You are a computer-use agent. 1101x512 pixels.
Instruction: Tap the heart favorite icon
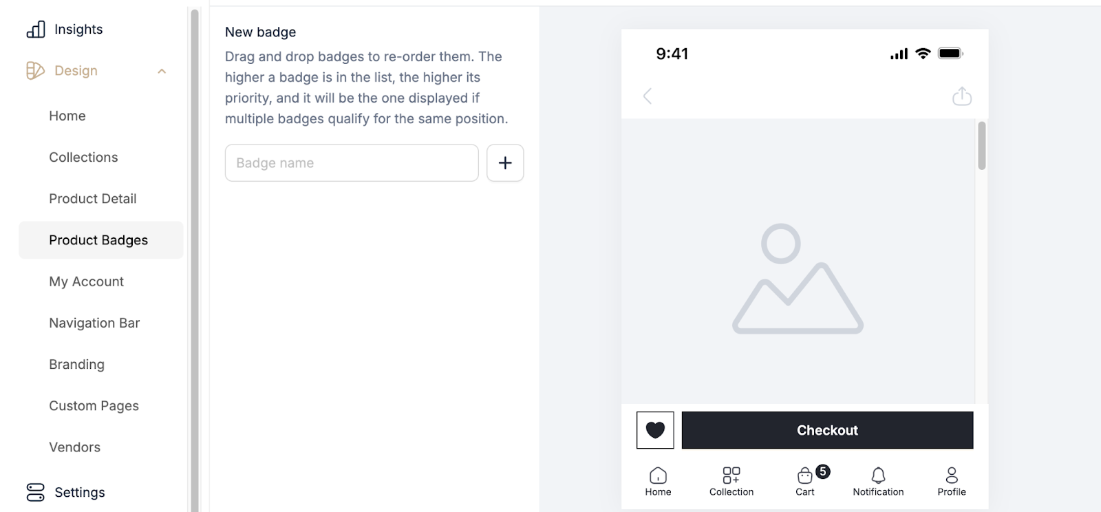point(655,430)
